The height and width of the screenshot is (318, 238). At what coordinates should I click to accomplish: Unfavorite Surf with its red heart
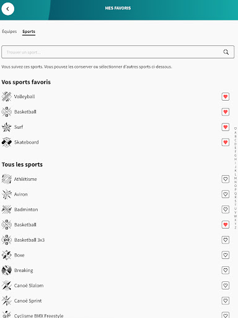(226, 127)
